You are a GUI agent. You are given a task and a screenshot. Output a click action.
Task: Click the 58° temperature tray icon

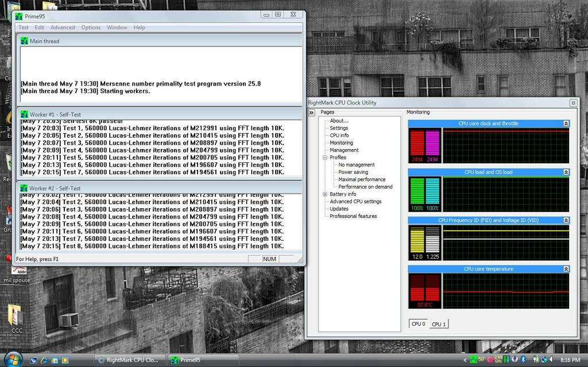click(482, 360)
